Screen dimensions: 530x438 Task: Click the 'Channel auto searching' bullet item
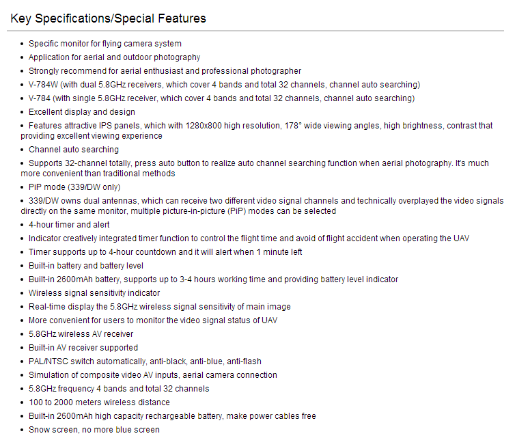(74, 150)
